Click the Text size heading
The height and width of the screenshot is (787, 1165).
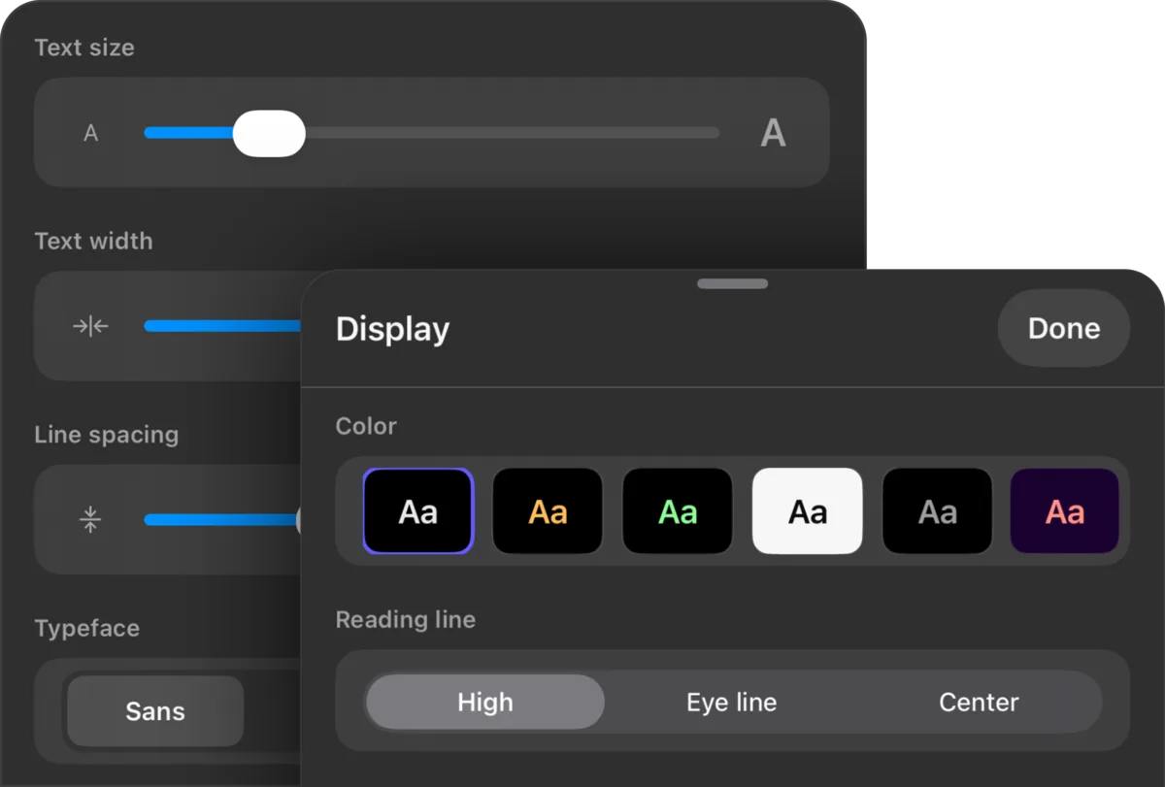[84, 48]
